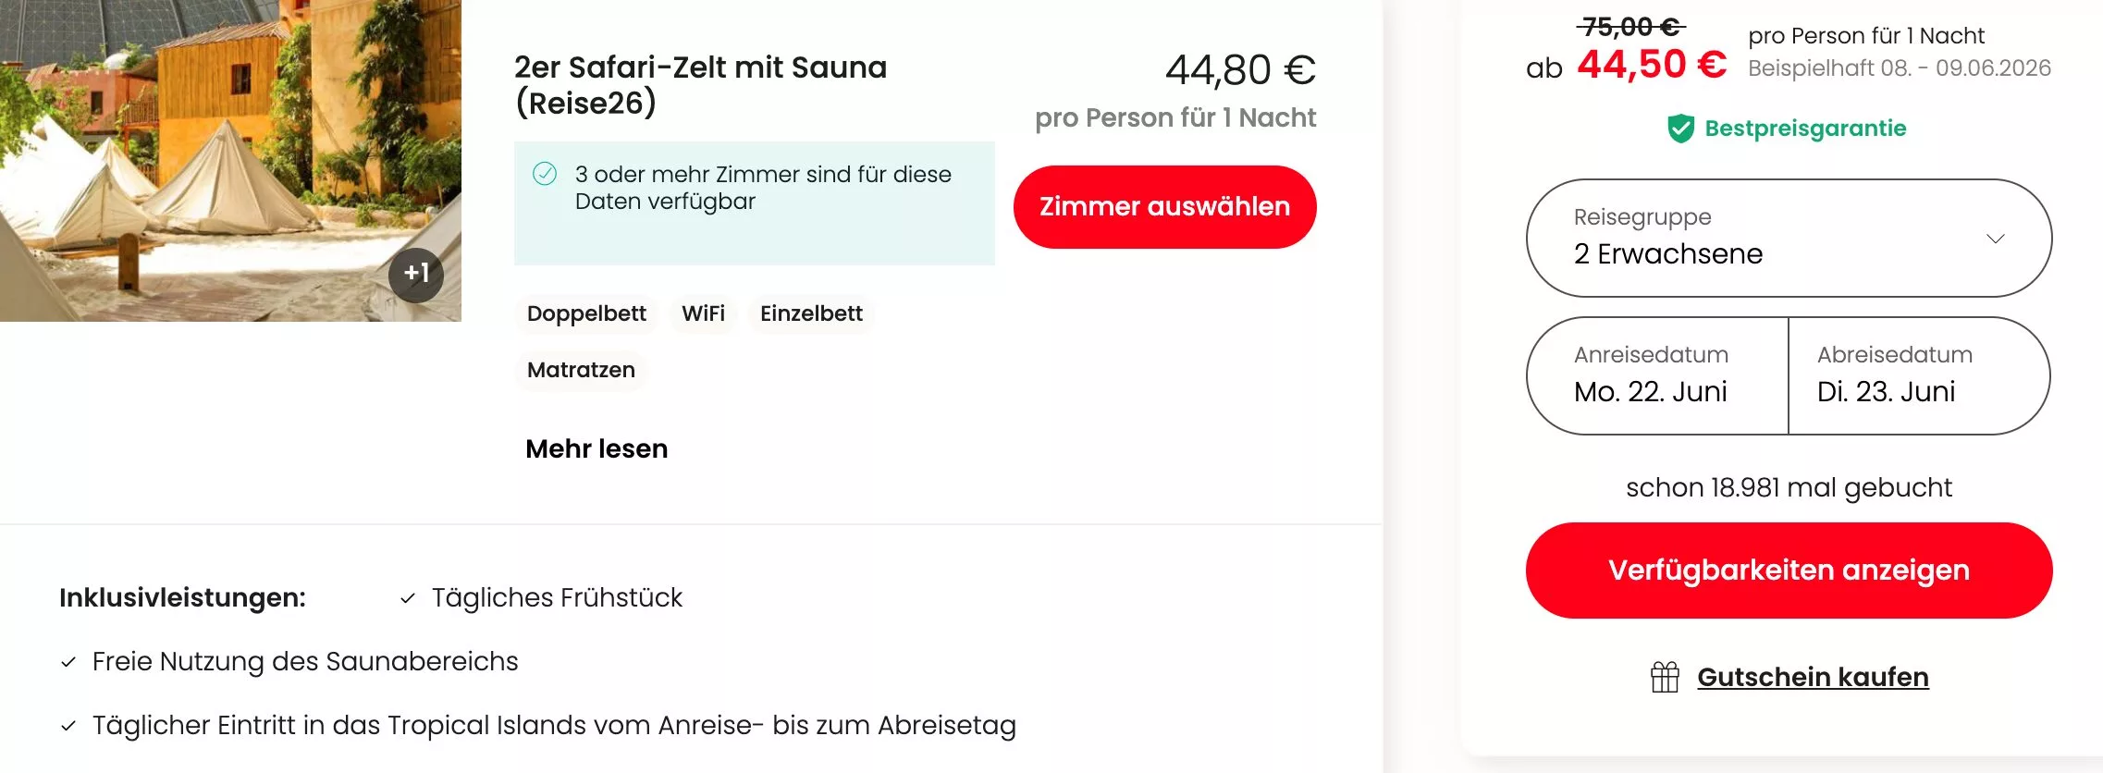
Task: Click the gift icon beside Gutschein kaufen
Action: [x=1665, y=677]
